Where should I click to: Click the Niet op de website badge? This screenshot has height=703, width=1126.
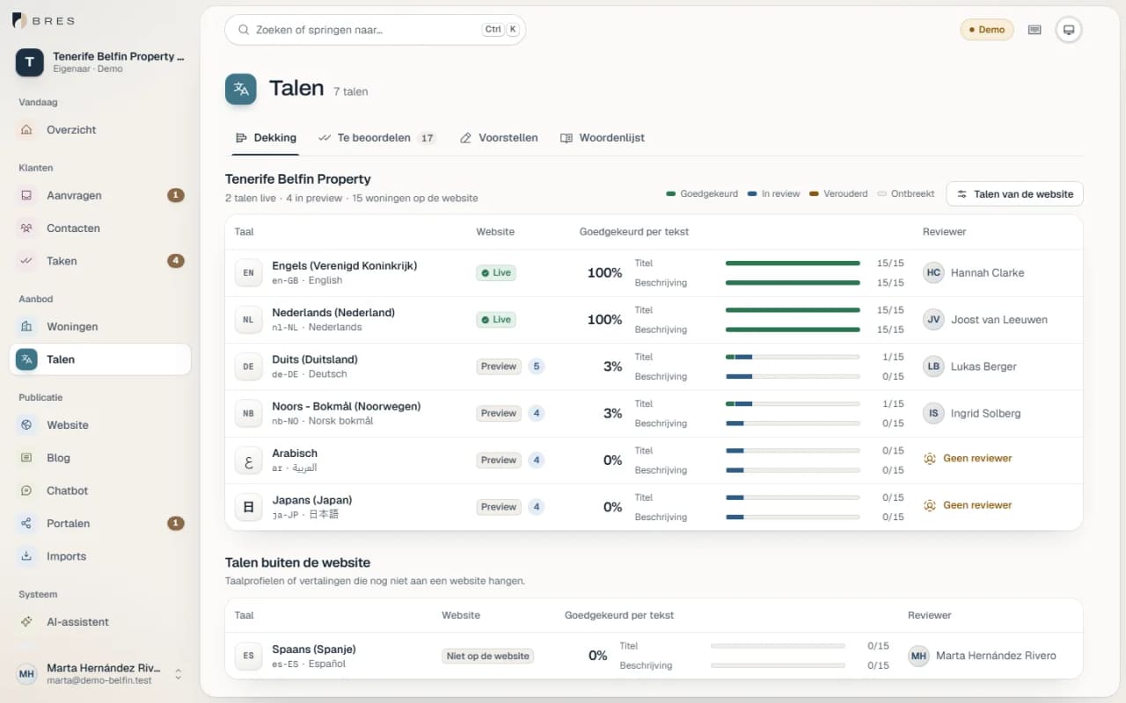[x=488, y=656]
